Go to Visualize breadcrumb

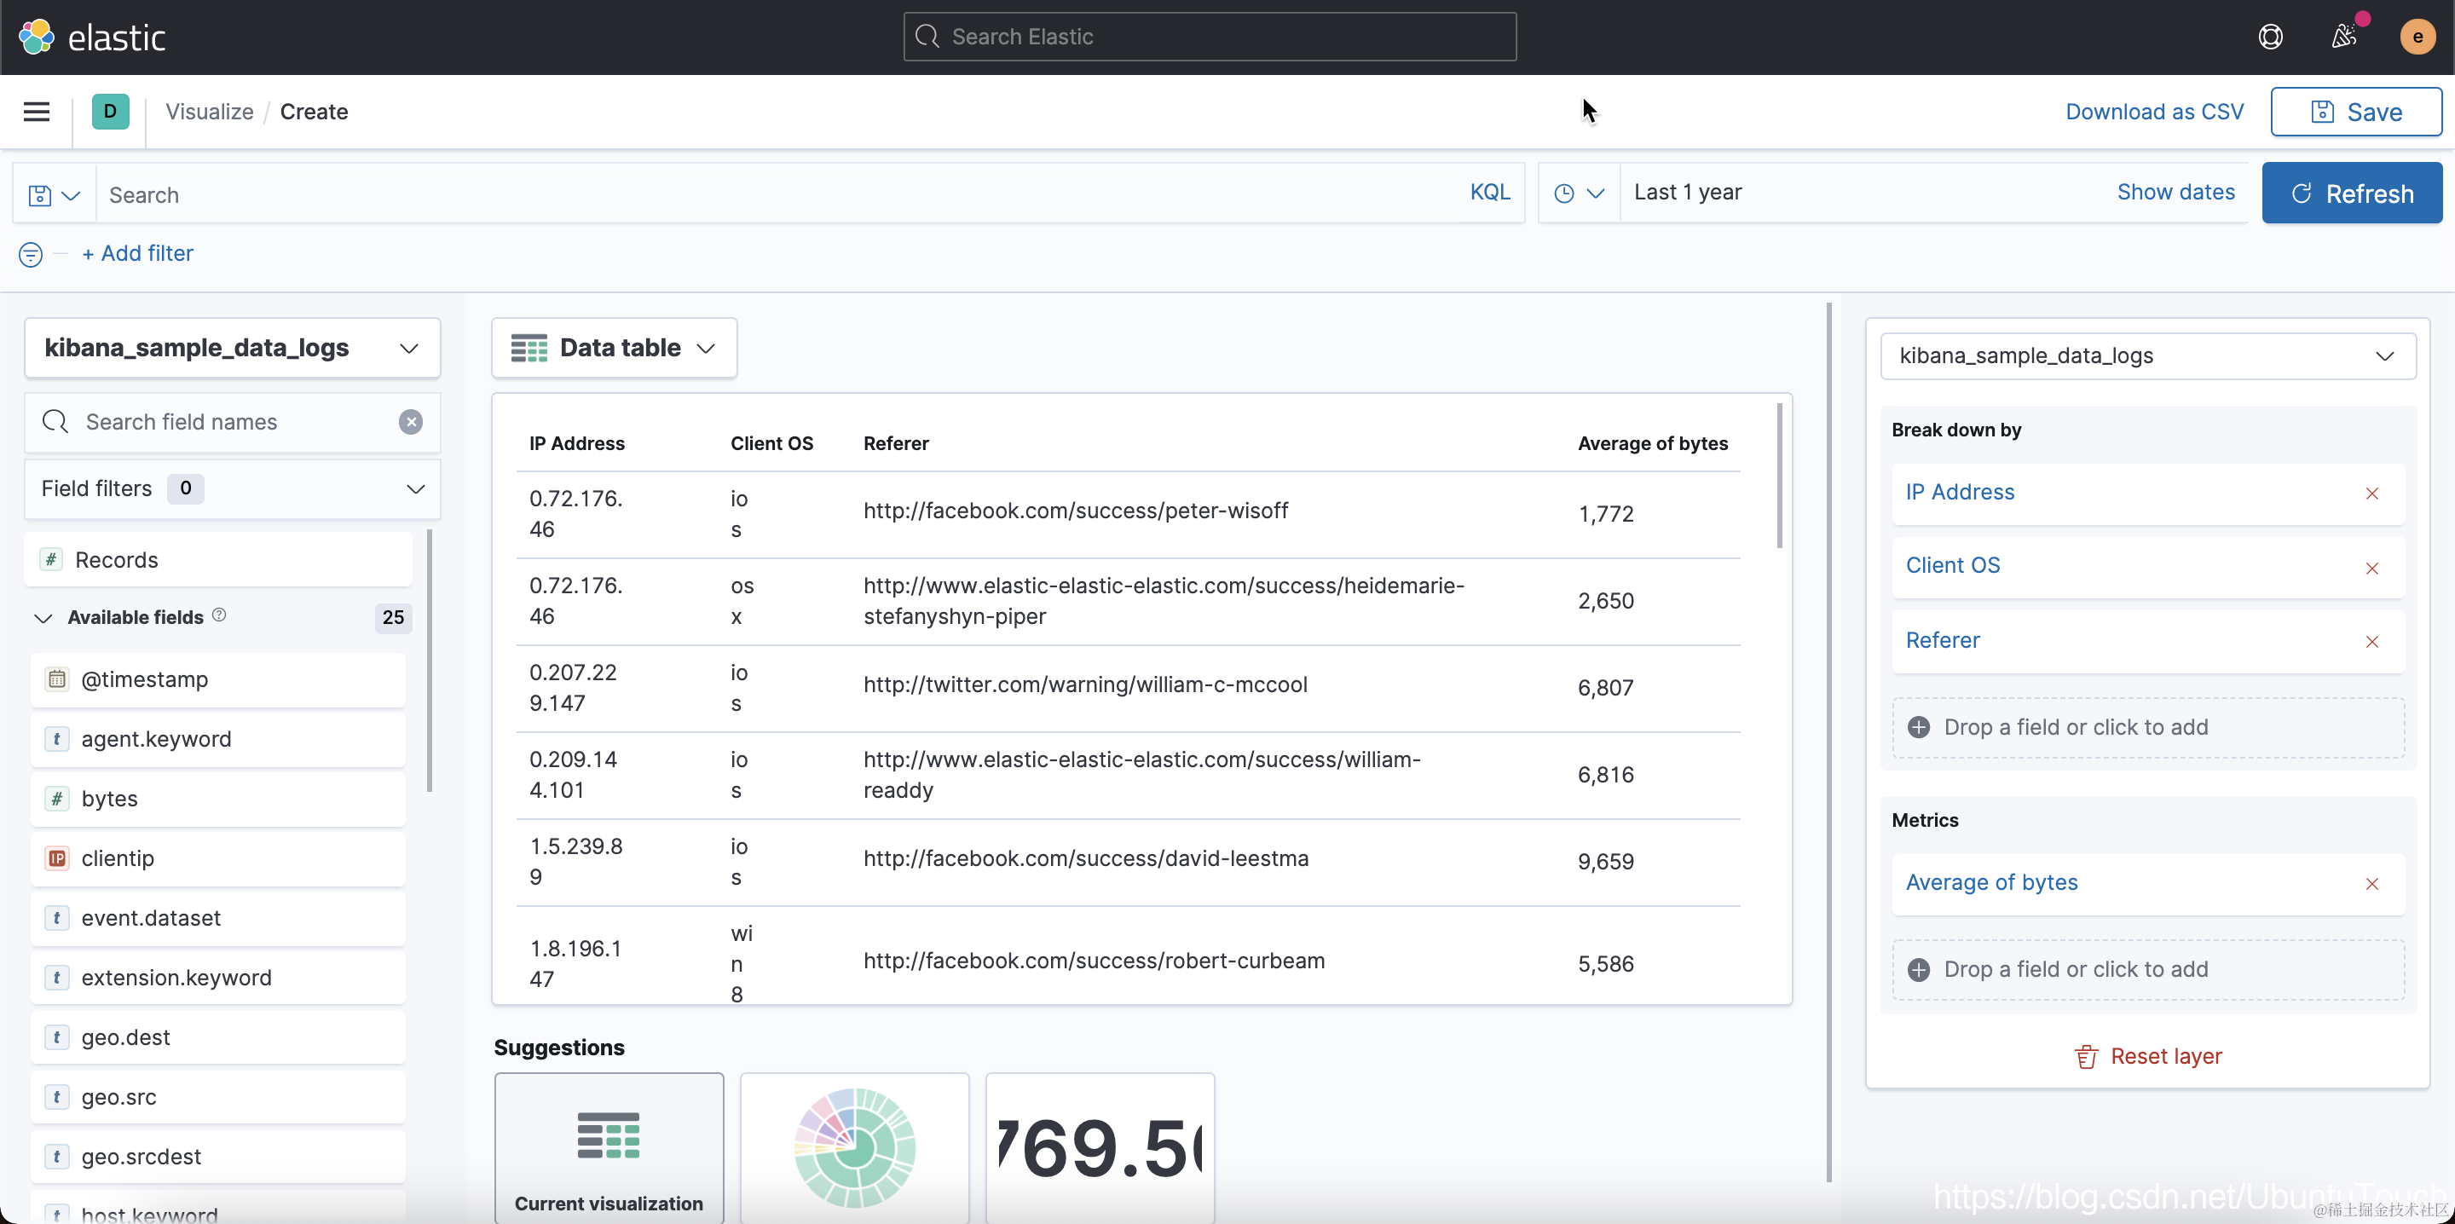(209, 112)
